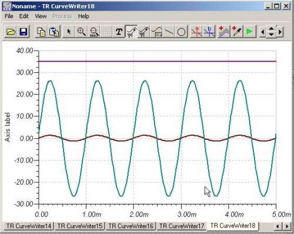Click the Open folder icon
Screen dimensions: 294x234
(x=11, y=32)
